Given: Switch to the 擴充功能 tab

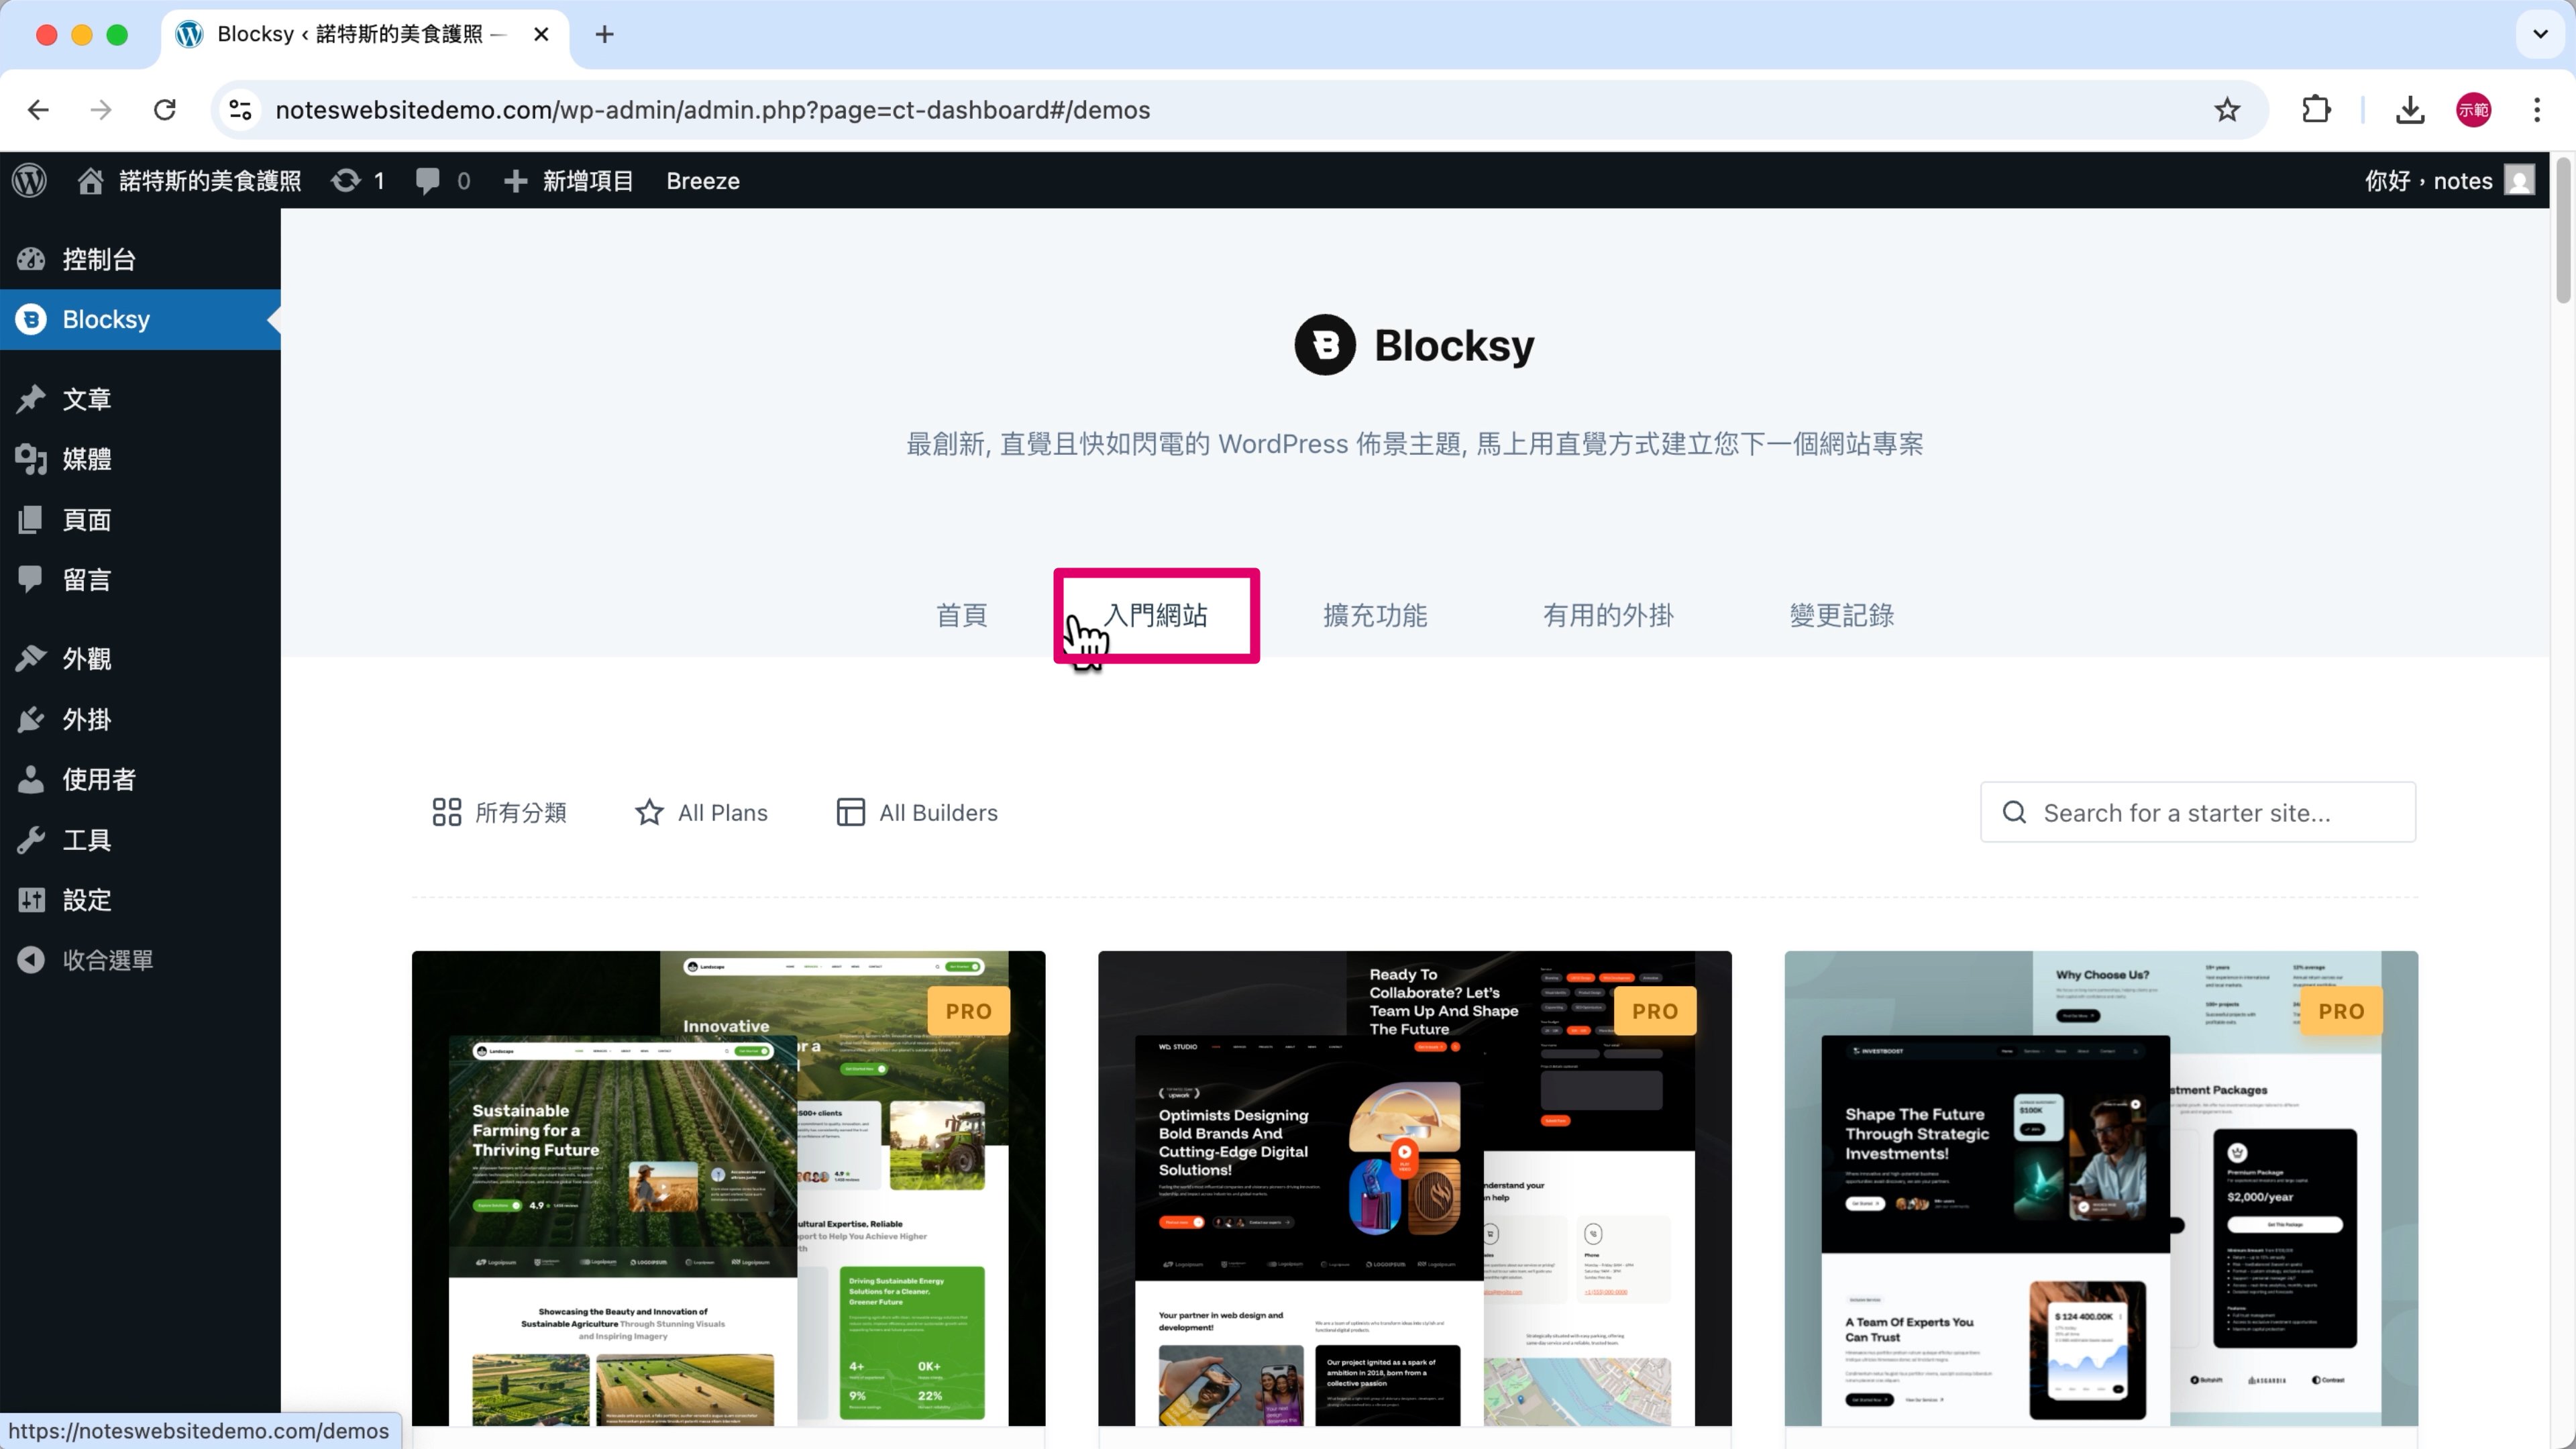Looking at the screenshot, I should [x=1375, y=615].
